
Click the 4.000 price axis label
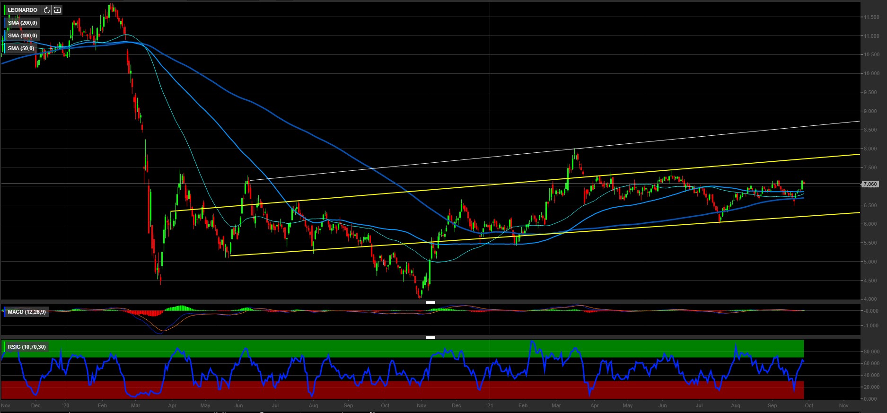click(871, 299)
